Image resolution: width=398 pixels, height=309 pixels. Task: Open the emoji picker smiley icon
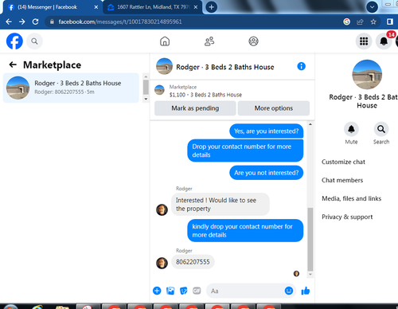pos(289,291)
